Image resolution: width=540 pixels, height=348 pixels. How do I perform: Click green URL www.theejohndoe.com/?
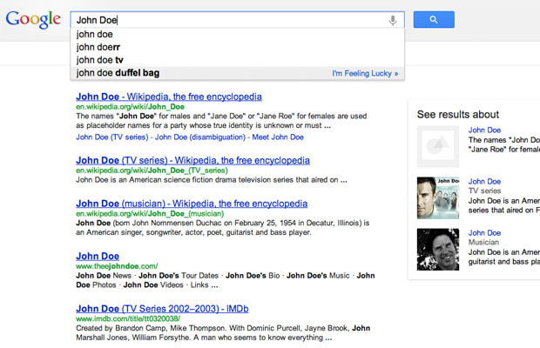tap(117, 266)
